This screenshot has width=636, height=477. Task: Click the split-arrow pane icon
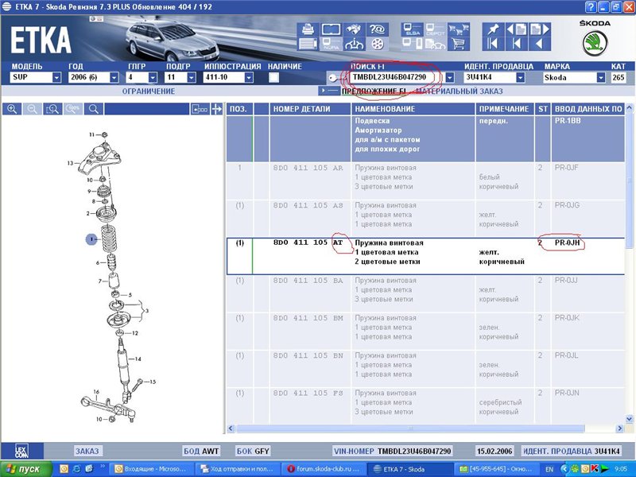217,109
